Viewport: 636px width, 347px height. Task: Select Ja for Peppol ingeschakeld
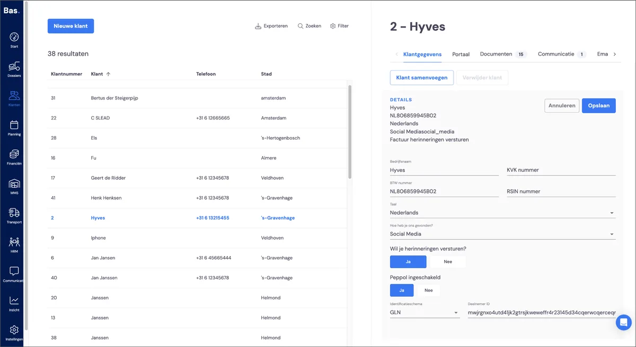tap(402, 290)
